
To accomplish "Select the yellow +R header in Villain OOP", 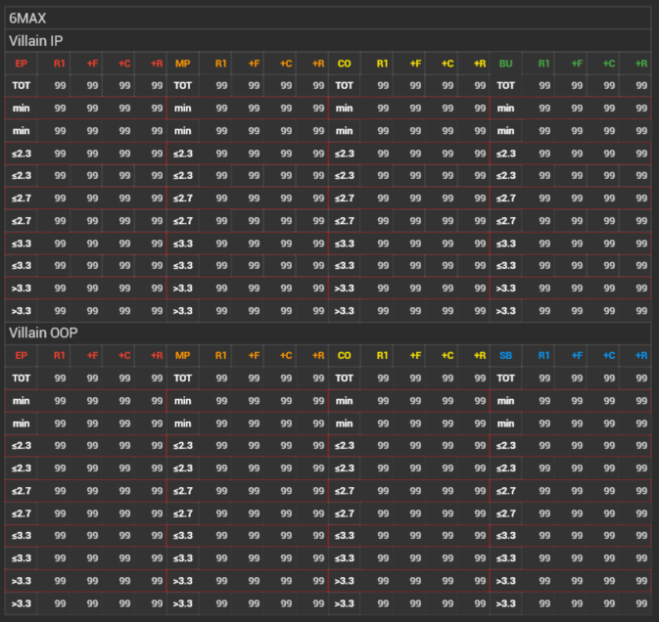I will click(x=480, y=355).
